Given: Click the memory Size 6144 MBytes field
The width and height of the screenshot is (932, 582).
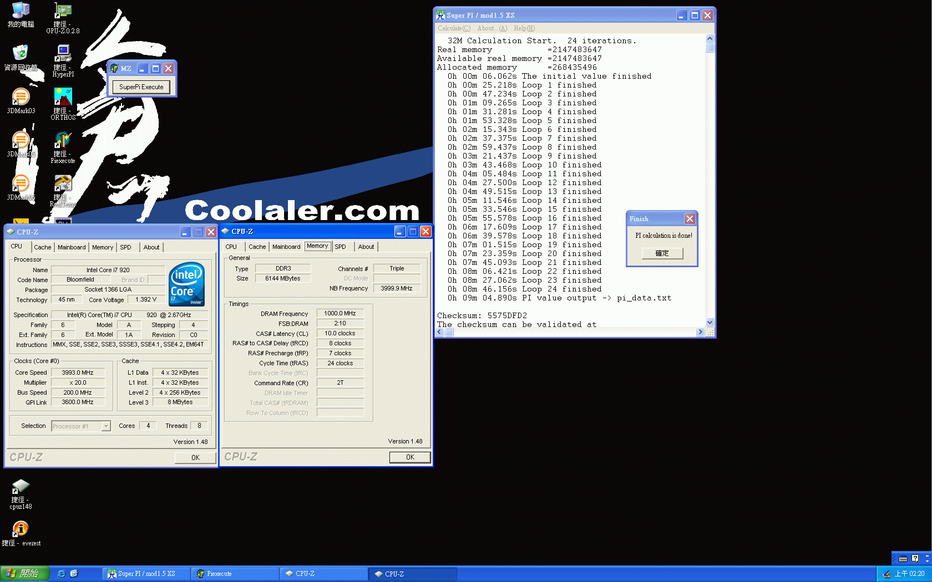Looking at the screenshot, I should click(x=283, y=278).
